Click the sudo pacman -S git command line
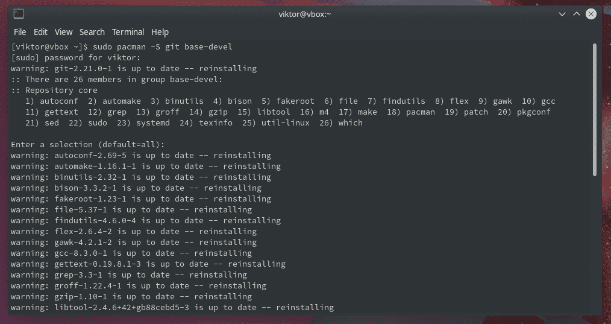The image size is (611, 324). coord(122,47)
